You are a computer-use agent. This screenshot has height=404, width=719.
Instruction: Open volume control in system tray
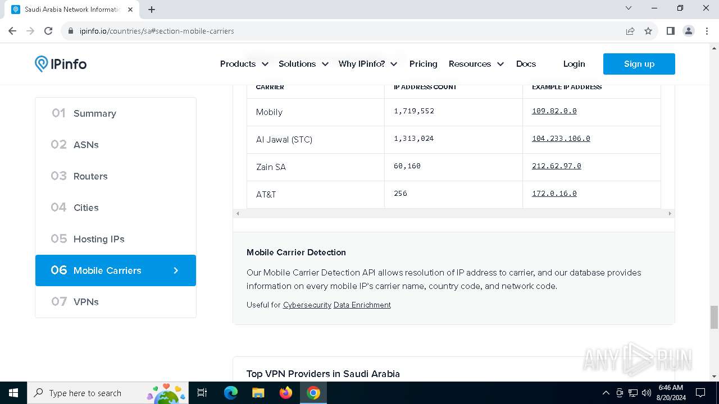647,393
